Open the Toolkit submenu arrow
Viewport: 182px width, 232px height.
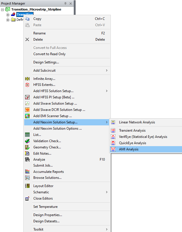pyautogui.click(x=107, y=229)
